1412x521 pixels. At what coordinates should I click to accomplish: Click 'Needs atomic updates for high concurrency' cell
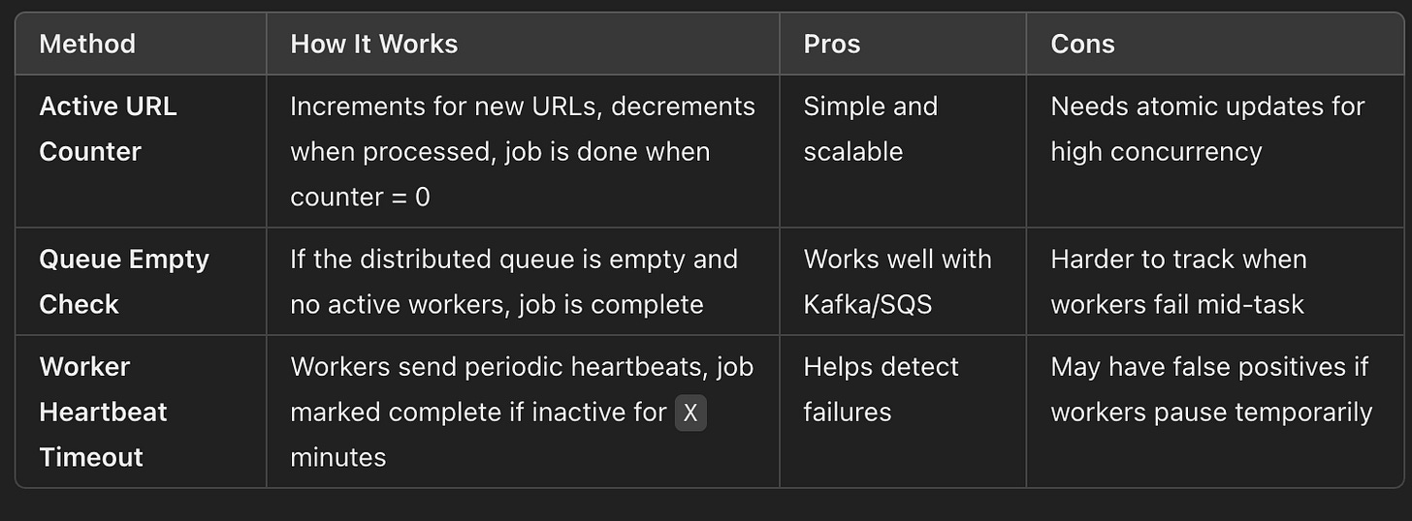point(1215,151)
